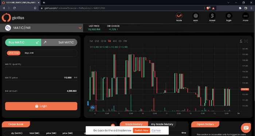The width and height of the screenshot is (255, 136).
Task: Expand the MATIC/INR pair dropdown
Action: click(80, 28)
